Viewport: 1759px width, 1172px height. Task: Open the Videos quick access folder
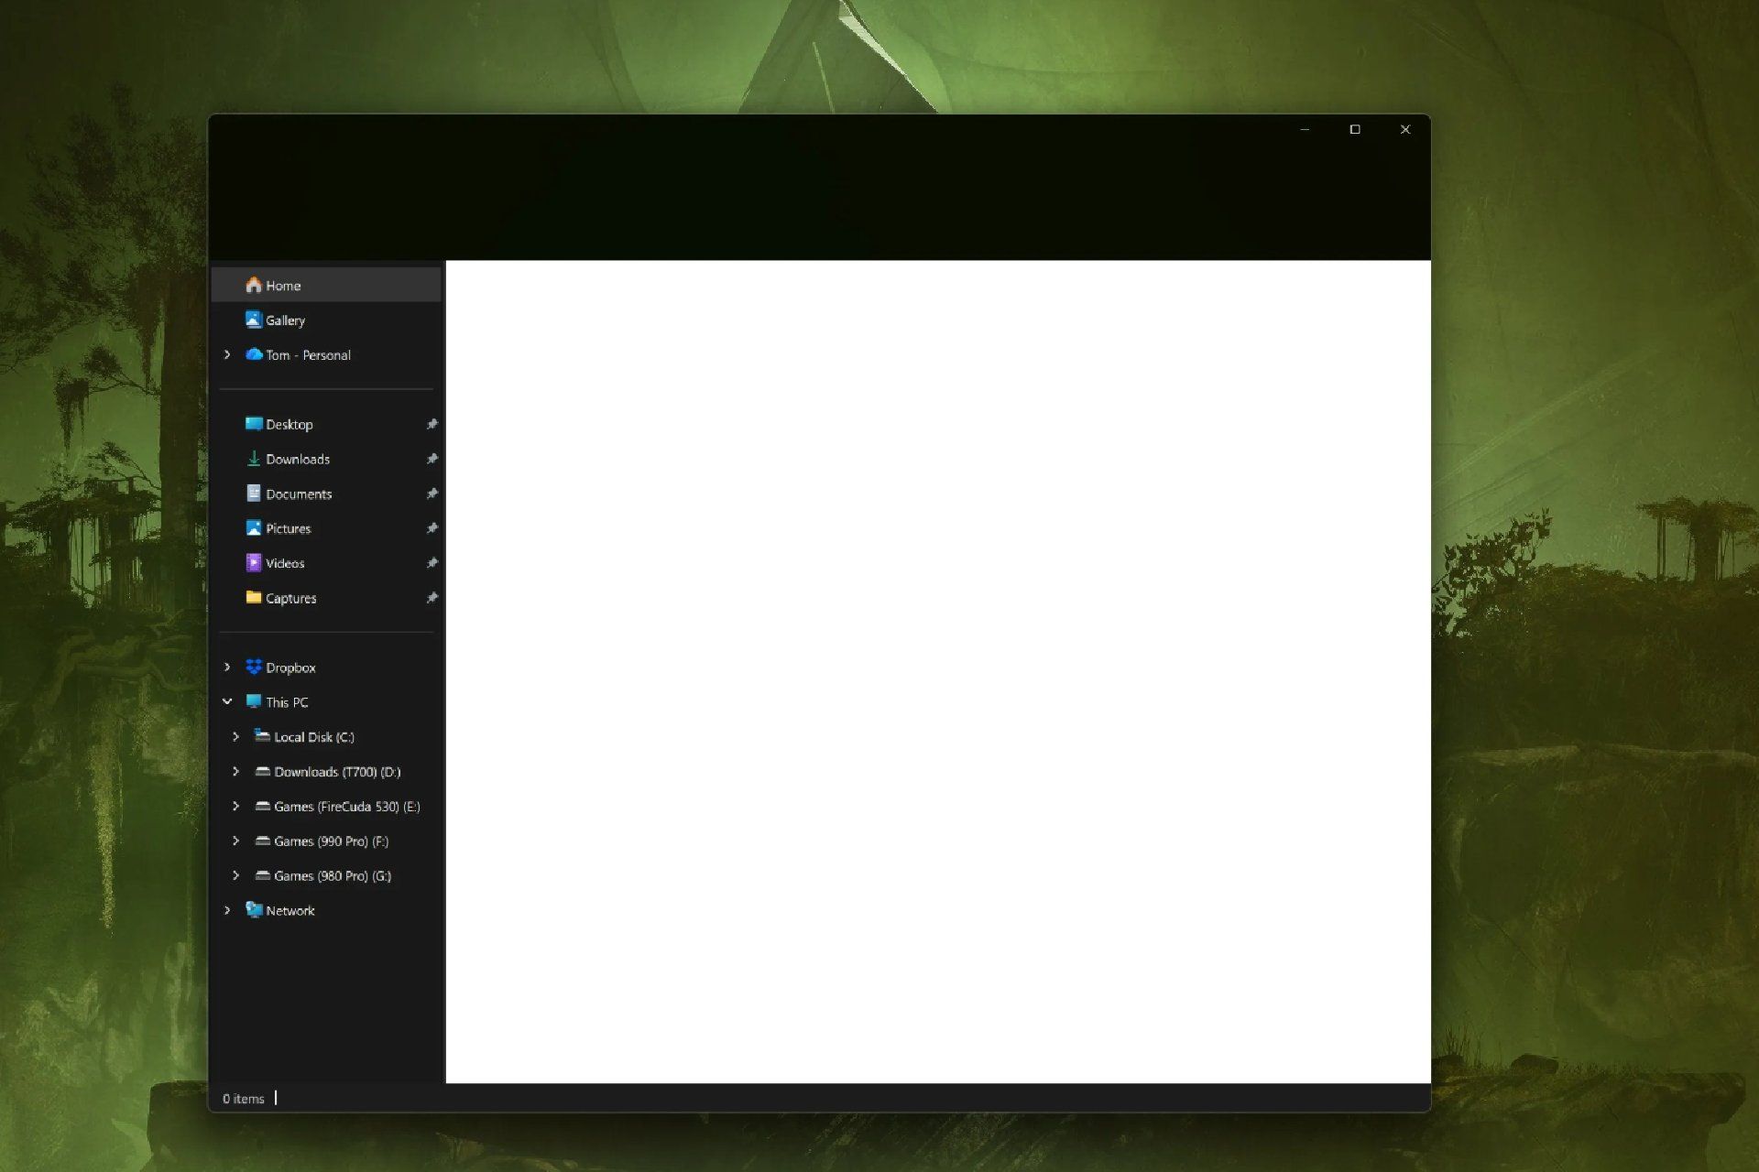pyautogui.click(x=284, y=564)
